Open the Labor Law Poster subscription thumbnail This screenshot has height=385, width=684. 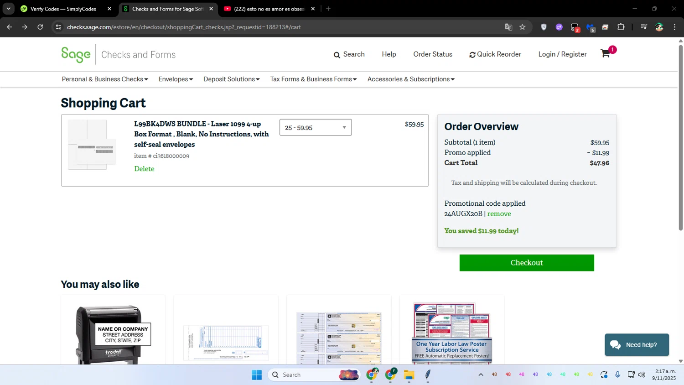pos(452,333)
